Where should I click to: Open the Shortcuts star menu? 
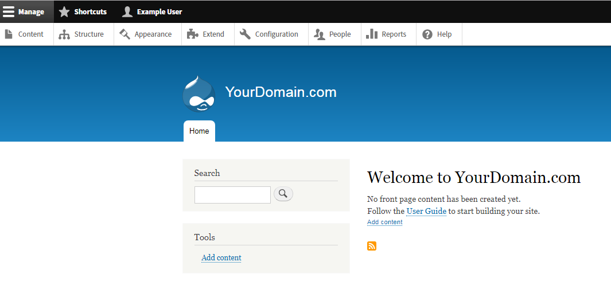[x=83, y=11]
